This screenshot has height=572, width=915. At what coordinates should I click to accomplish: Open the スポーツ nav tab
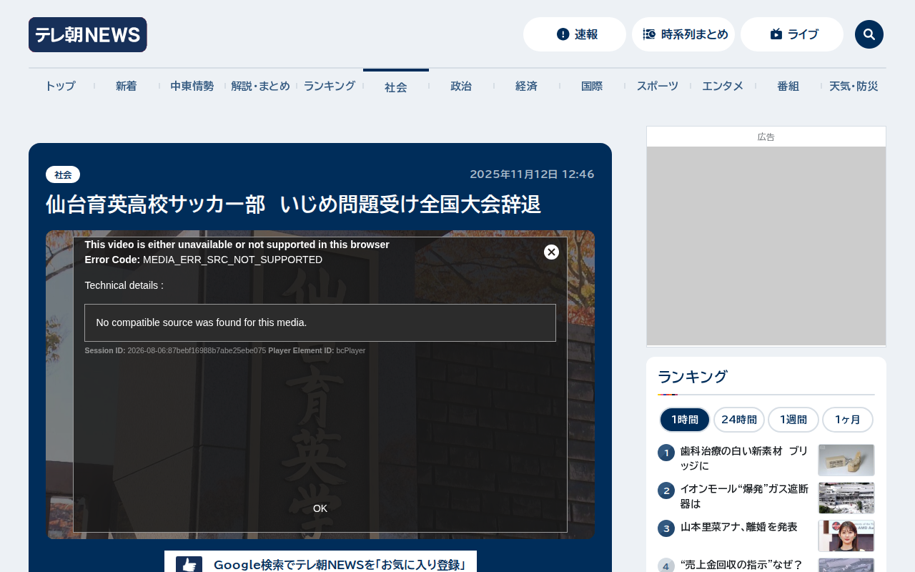pyautogui.click(x=658, y=86)
